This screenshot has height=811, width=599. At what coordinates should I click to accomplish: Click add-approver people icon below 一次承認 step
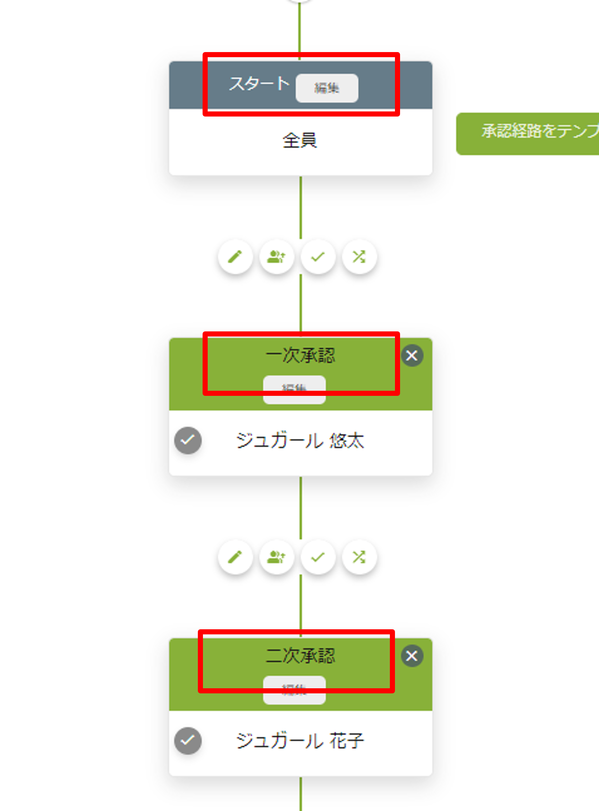(277, 557)
